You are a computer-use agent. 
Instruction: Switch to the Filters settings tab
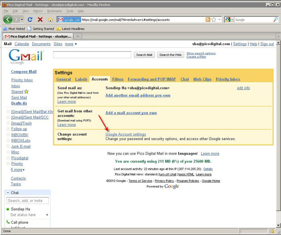118,79
